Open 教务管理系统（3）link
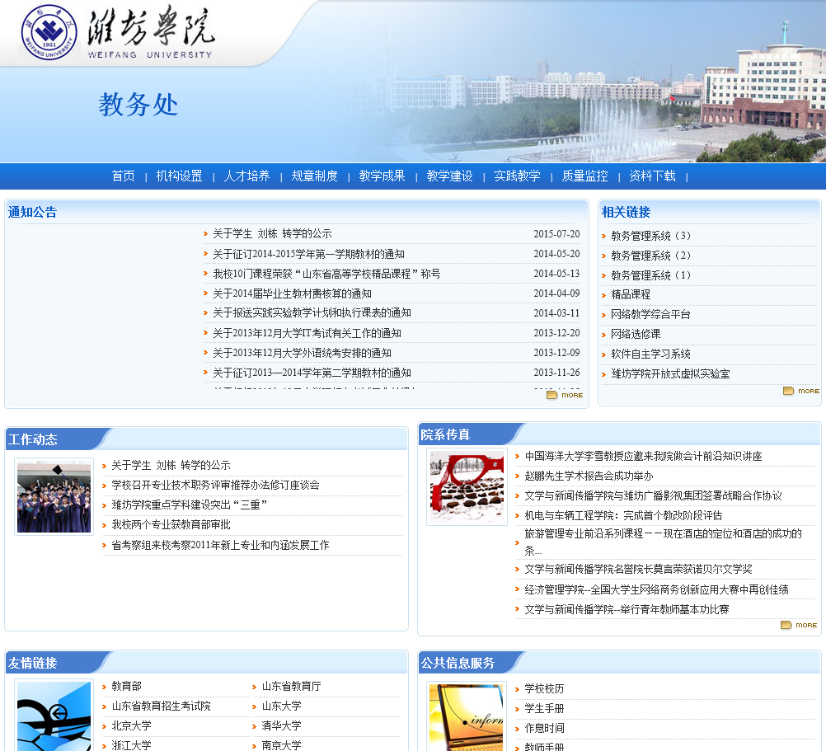Viewport: 826px width, 751px height. pos(650,236)
